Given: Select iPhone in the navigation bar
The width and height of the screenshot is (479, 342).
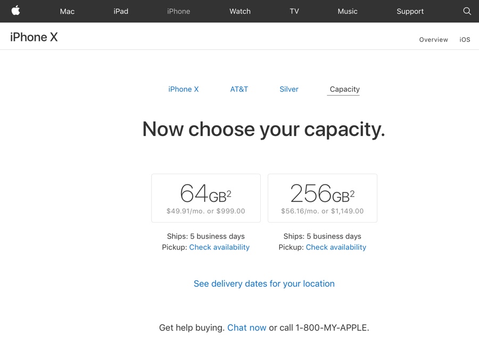Looking at the screenshot, I should (178, 11).
